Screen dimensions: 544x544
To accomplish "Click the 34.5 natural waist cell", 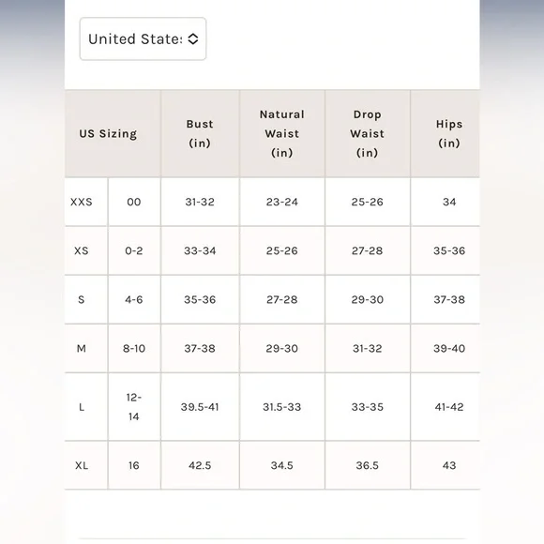I will (282, 465).
